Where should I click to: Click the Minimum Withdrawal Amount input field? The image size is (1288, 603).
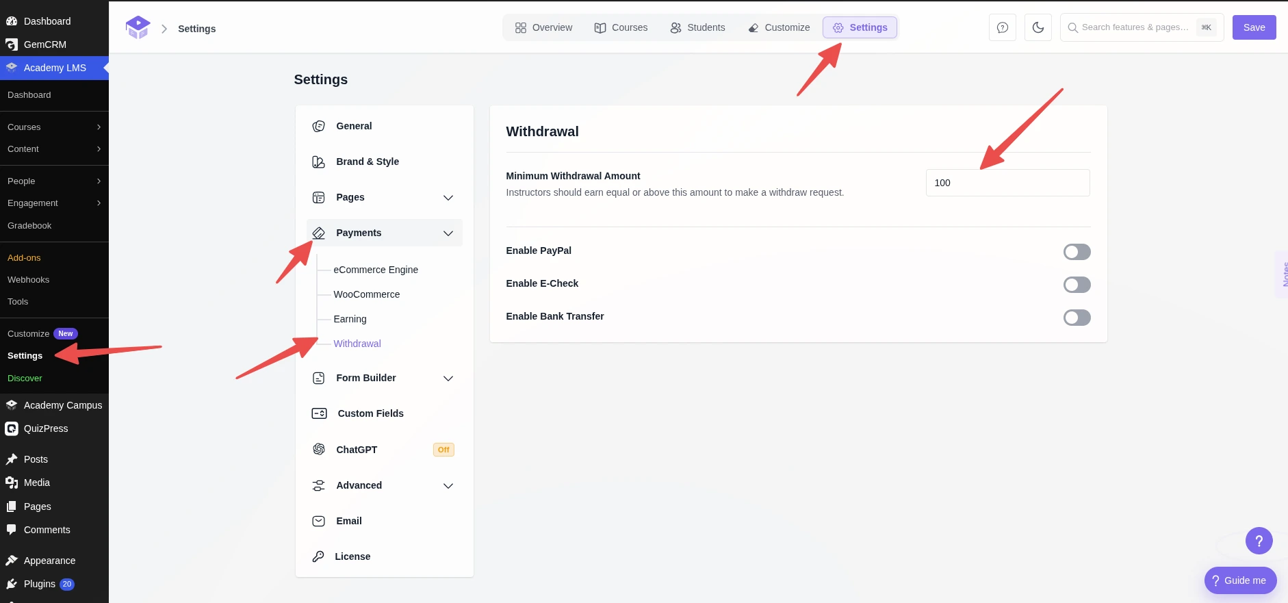click(x=1007, y=183)
